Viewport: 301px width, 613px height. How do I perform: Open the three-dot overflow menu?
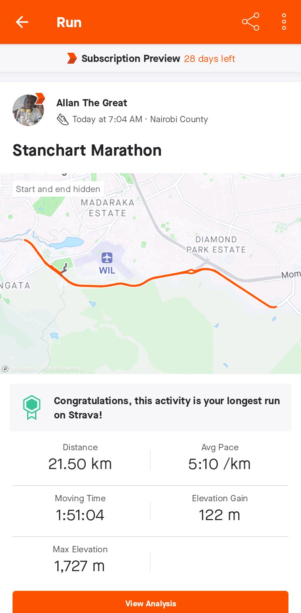click(284, 22)
